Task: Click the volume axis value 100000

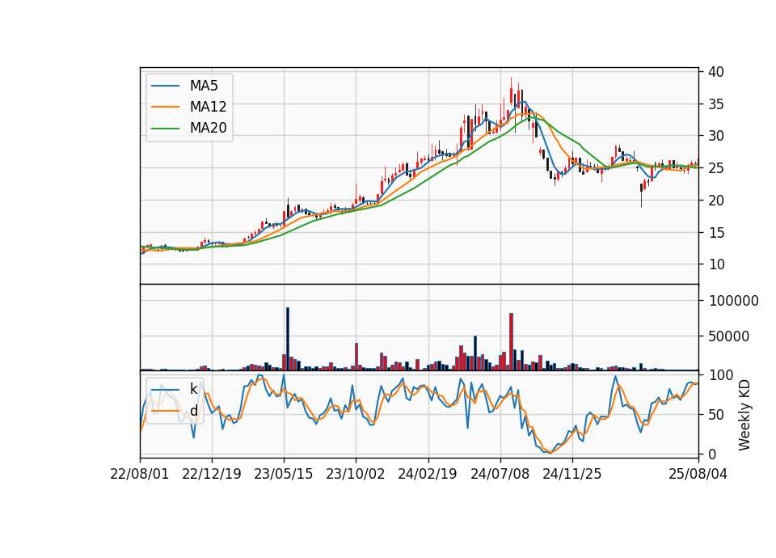Action: [734, 301]
